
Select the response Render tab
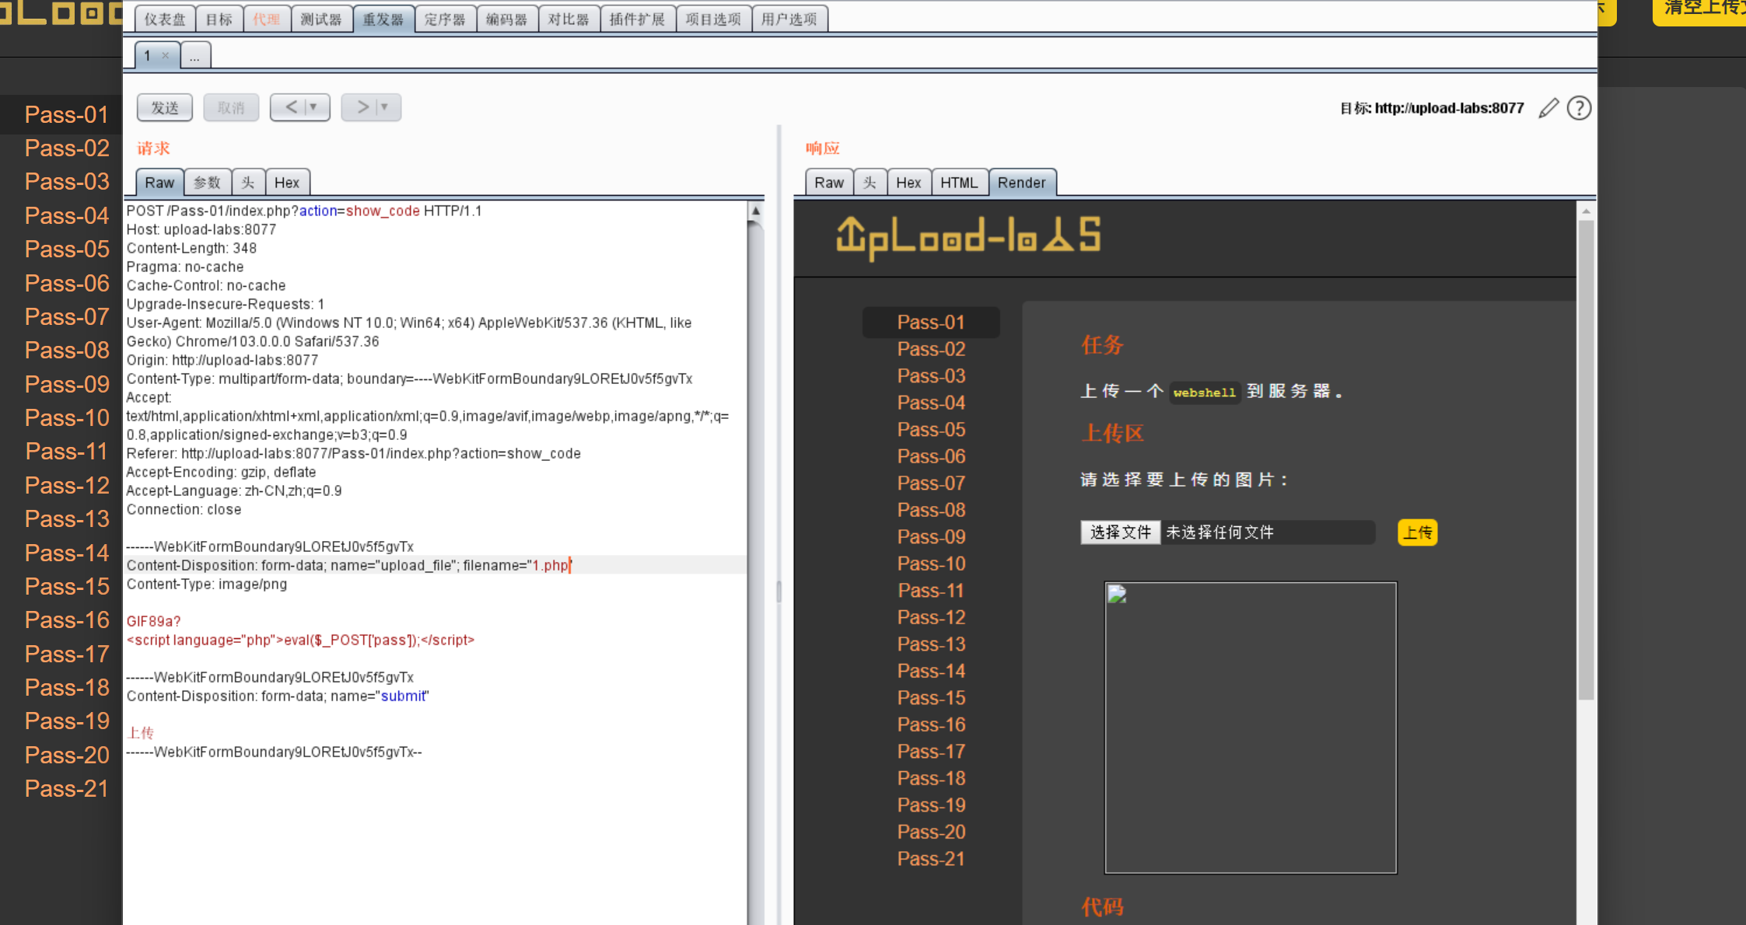point(1022,183)
